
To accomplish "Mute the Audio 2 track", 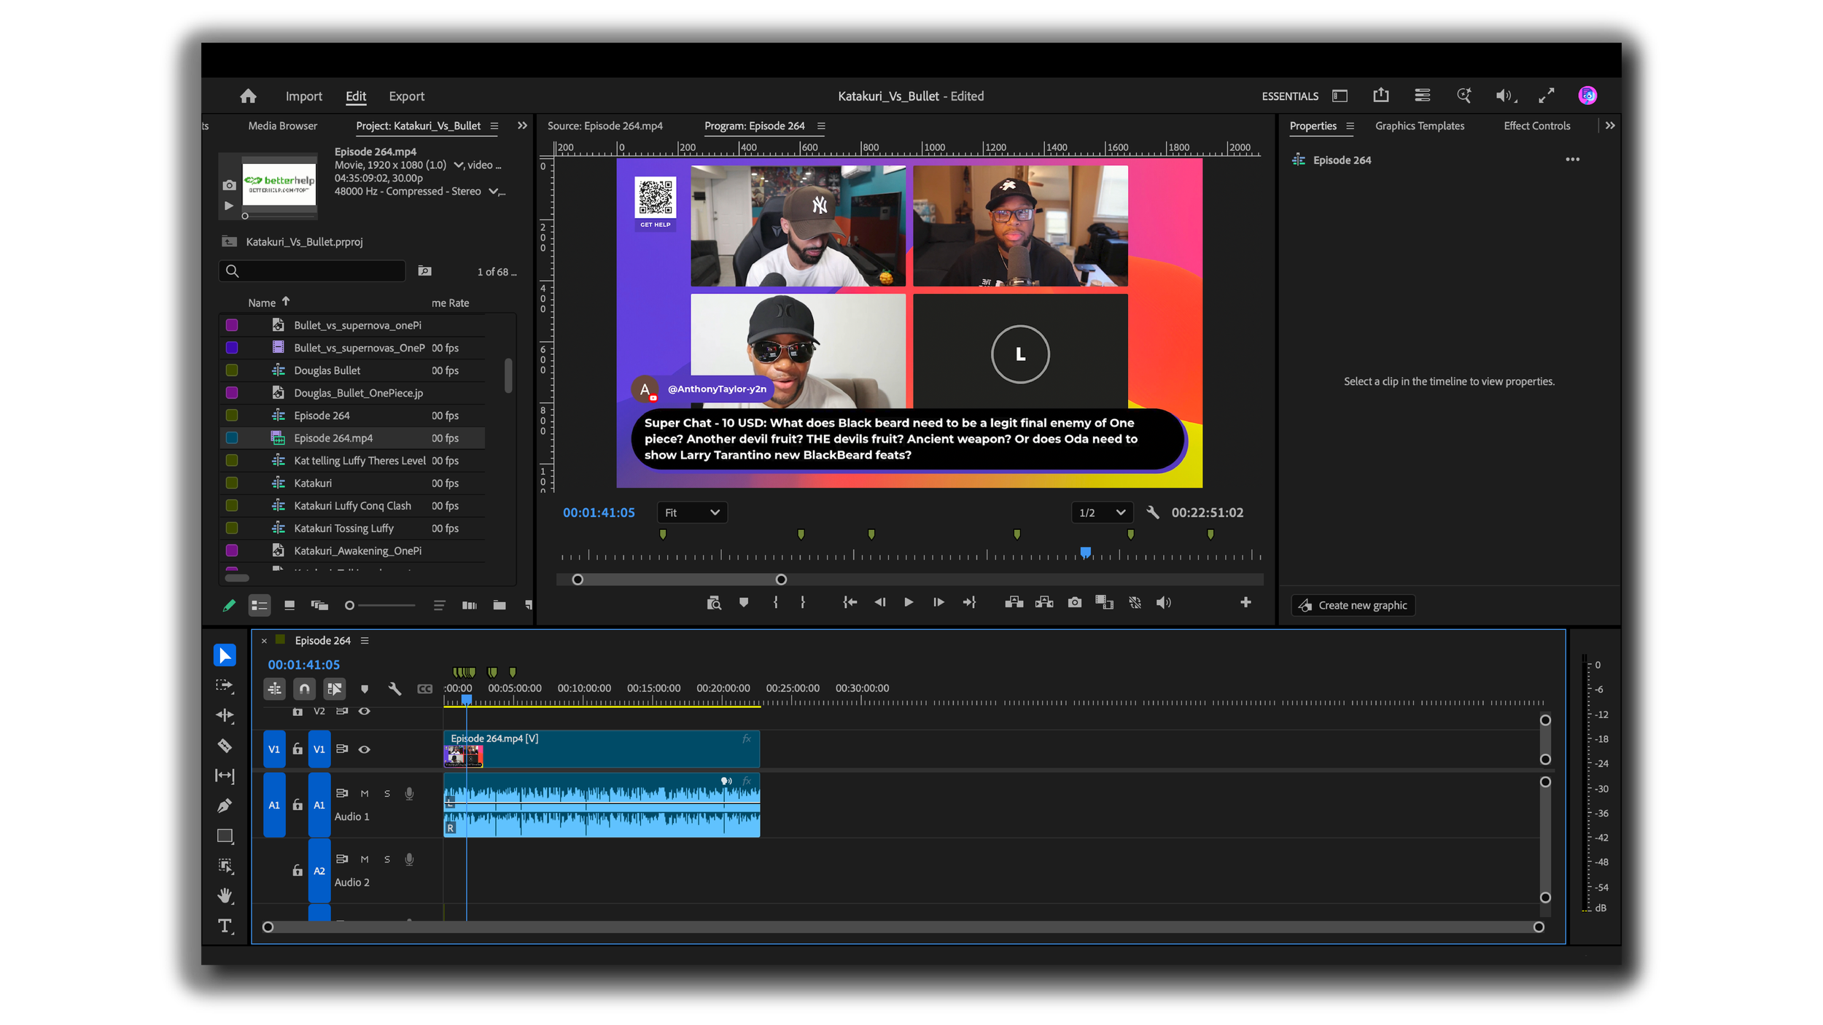I will pos(365,859).
